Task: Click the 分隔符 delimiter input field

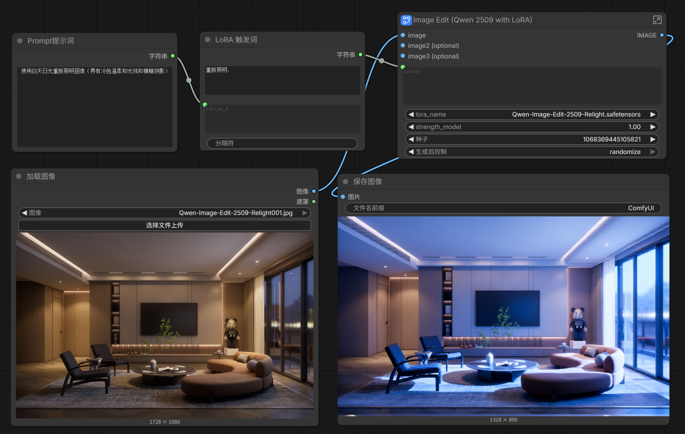Action: click(x=282, y=143)
